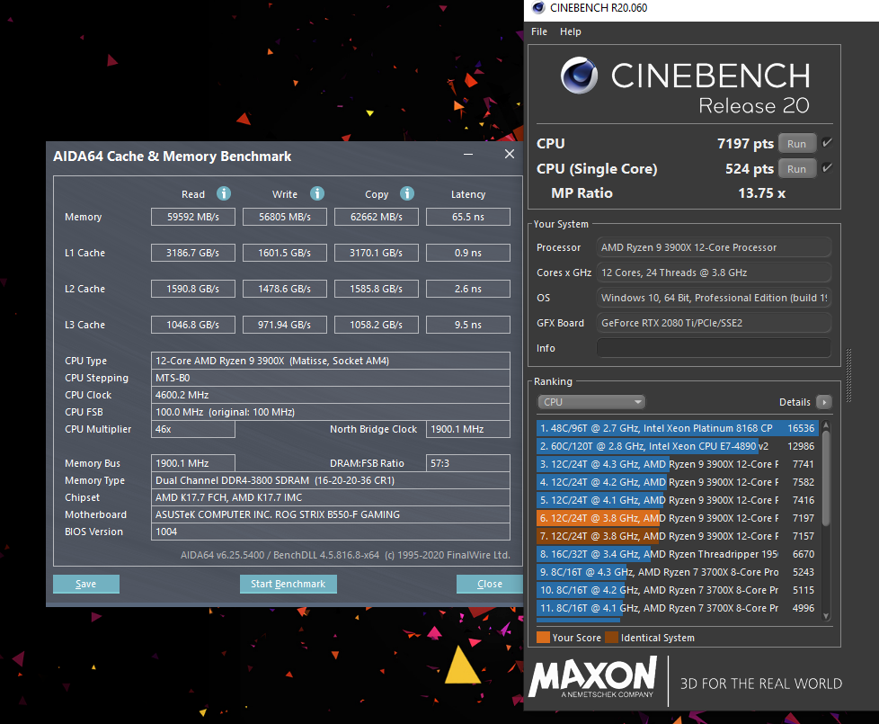Click Memory Copy value 62662 MB/s
Image resolution: width=879 pixels, height=724 pixels.
tap(377, 217)
